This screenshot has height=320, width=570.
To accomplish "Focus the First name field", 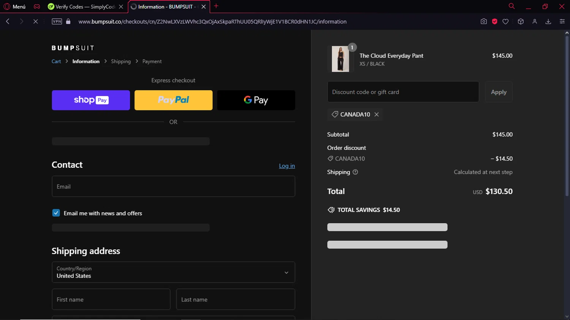I will click(x=111, y=300).
